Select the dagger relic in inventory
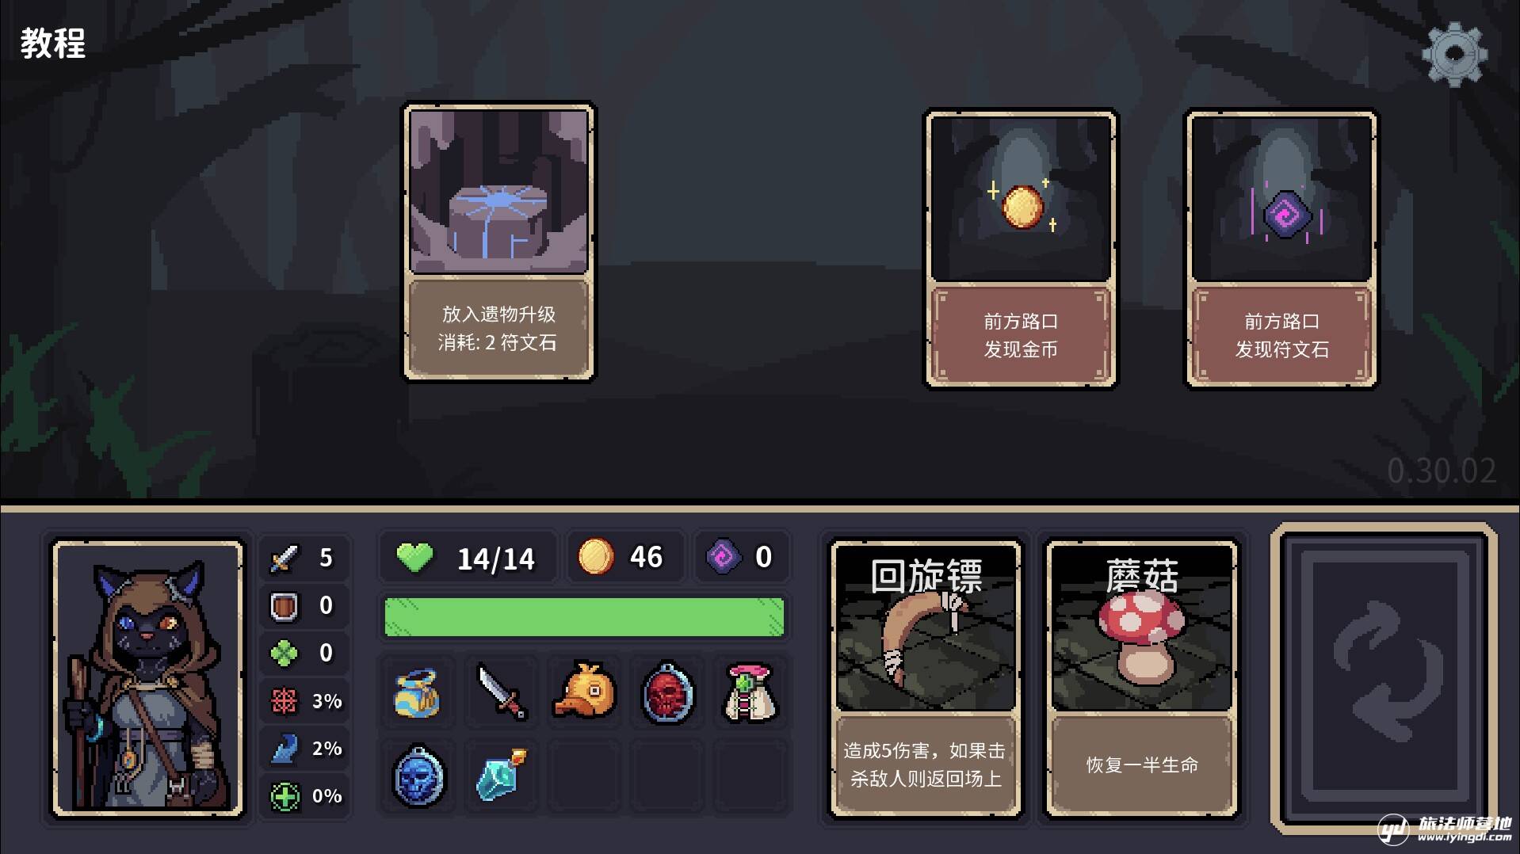1520x854 pixels. coord(502,692)
